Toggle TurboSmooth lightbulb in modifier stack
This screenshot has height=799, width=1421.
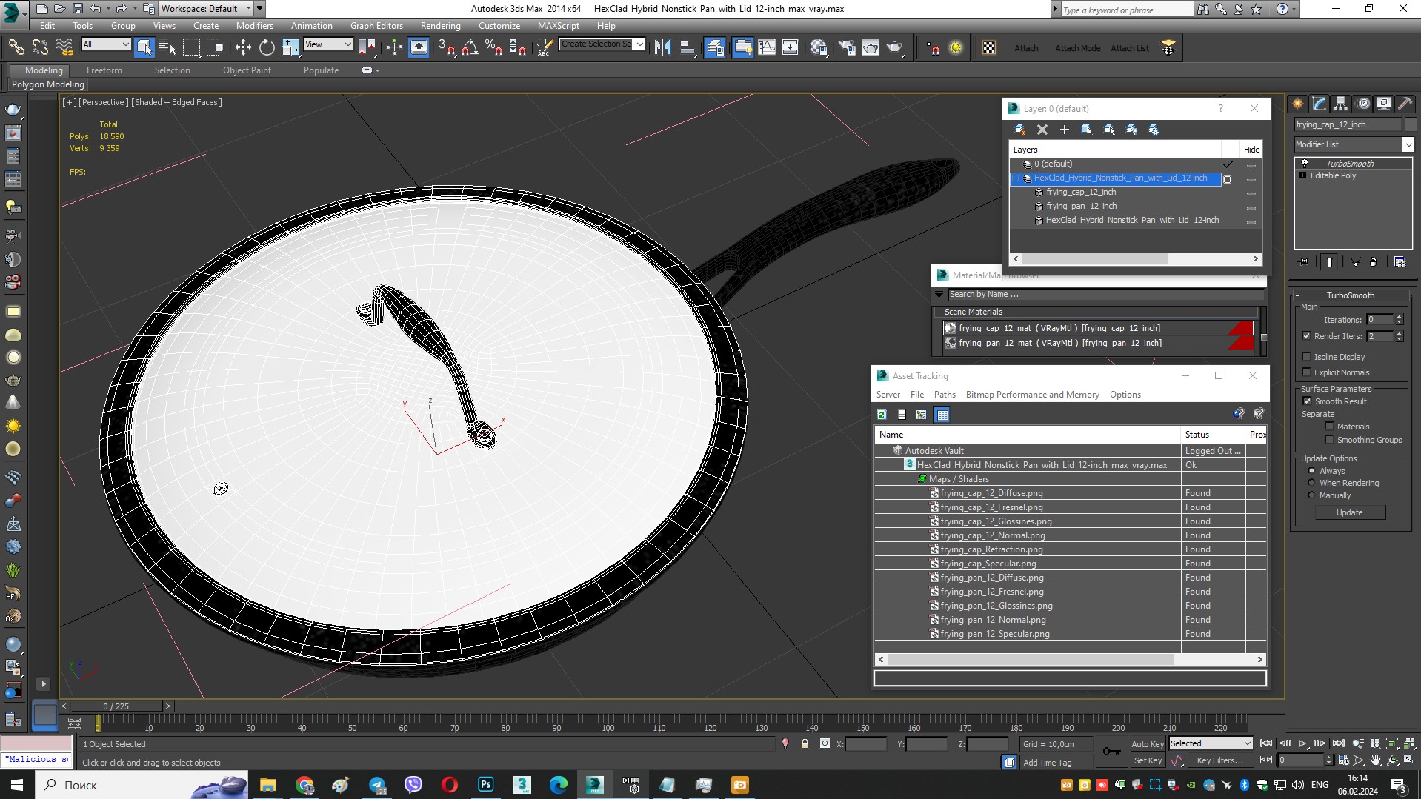coord(1305,163)
